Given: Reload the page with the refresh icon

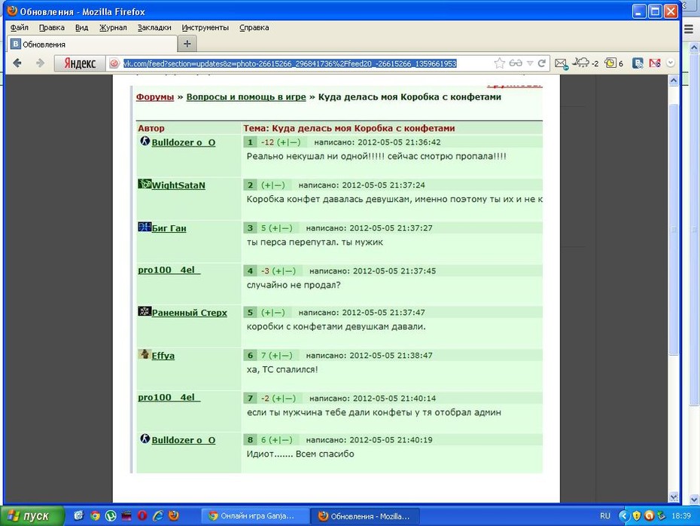Looking at the screenshot, I should 541,63.
